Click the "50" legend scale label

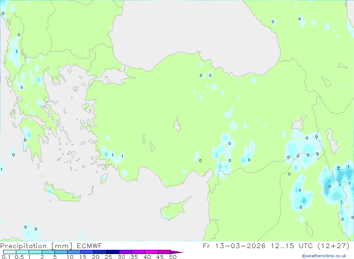point(173,257)
